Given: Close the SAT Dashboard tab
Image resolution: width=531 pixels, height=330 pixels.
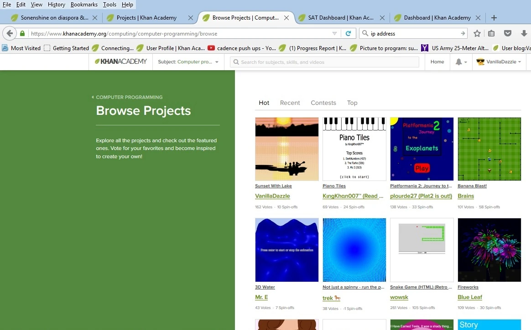Looking at the screenshot, I should pos(382,18).
